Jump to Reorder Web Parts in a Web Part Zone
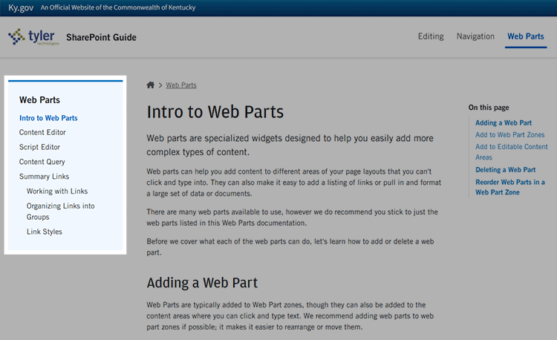Image resolution: width=557 pixels, height=340 pixels. click(x=510, y=187)
